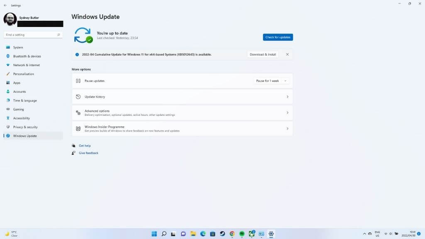This screenshot has width=425, height=239.
Task: Open Spotify from the taskbar
Action: 242,234
